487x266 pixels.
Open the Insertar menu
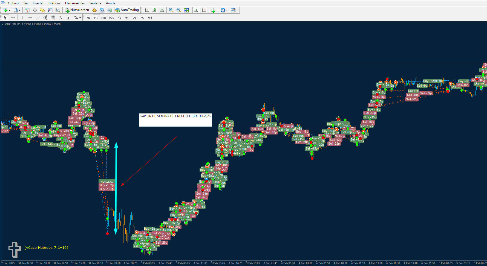38,3
